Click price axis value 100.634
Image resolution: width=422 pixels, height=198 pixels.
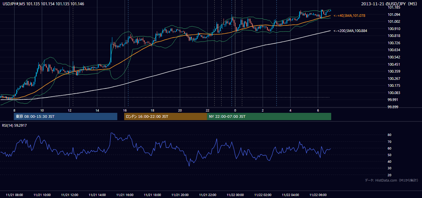click(394, 50)
